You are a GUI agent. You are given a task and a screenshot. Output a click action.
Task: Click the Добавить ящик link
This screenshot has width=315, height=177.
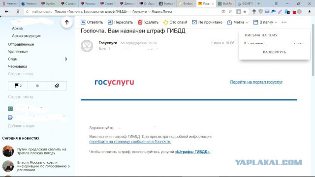21,126
